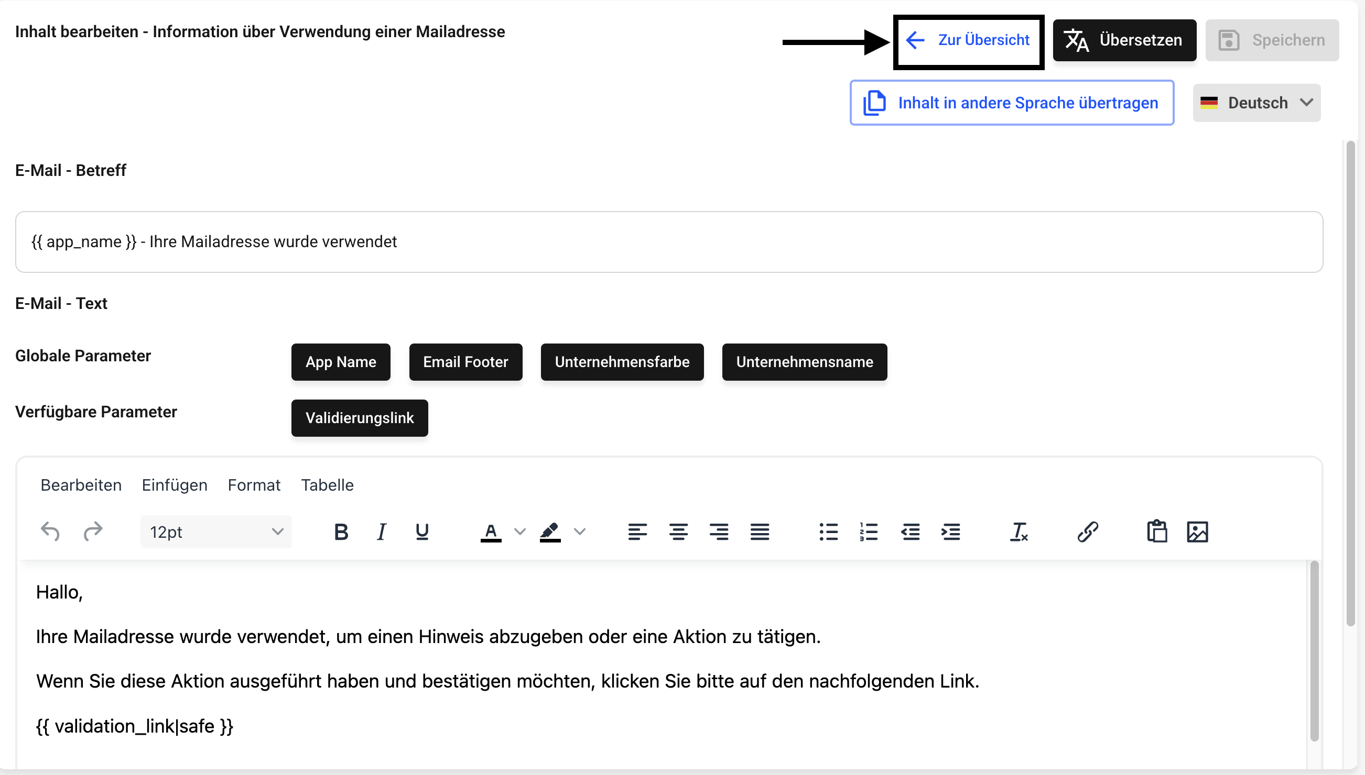Click the Undo arrow icon
The image size is (1365, 775).
(x=50, y=532)
